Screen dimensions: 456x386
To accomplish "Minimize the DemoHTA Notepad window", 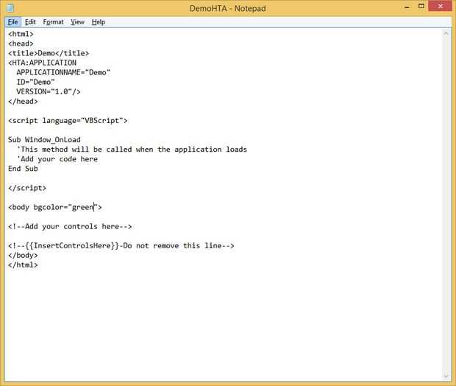I will (x=407, y=7).
